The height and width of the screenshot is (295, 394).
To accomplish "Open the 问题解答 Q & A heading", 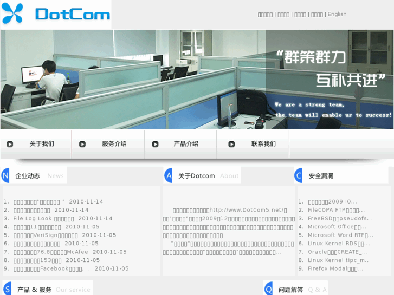I will tap(302, 290).
